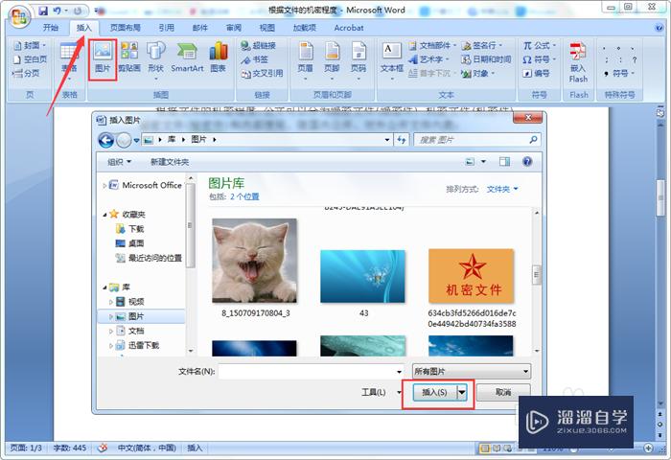The image size is (671, 460).
Task: Insert a page break (分页)
Action: coord(27,73)
